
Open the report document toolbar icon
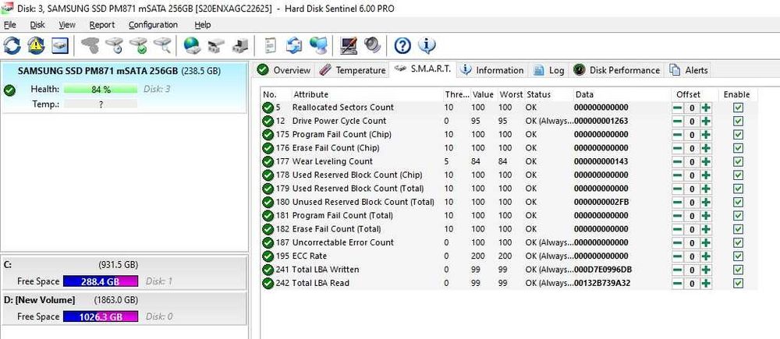pyautogui.click(x=270, y=46)
